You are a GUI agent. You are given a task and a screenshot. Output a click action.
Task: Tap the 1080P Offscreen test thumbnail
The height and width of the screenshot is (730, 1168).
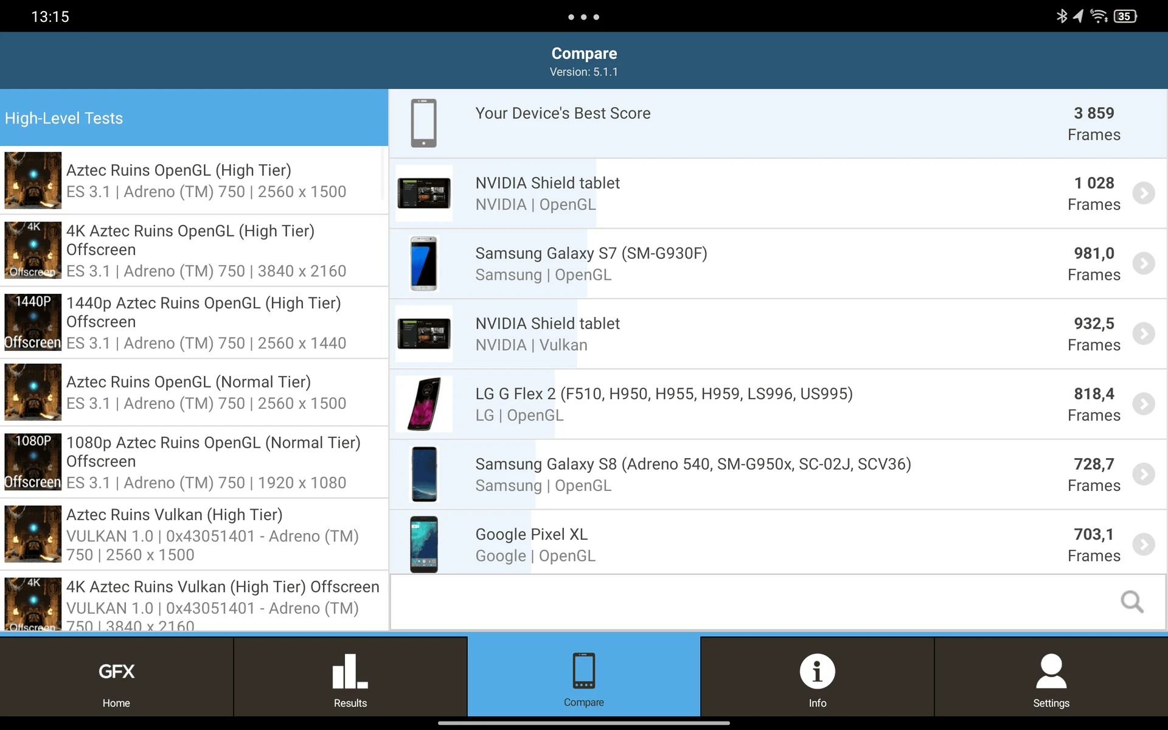click(33, 462)
